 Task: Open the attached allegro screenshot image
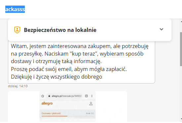[68, 107]
